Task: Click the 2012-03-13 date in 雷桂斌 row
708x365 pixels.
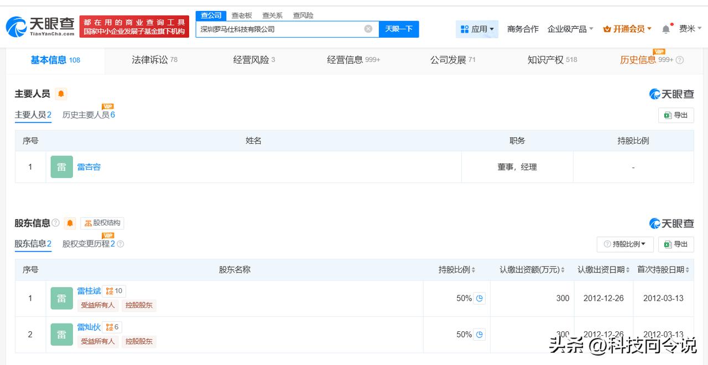Action: pos(663,298)
